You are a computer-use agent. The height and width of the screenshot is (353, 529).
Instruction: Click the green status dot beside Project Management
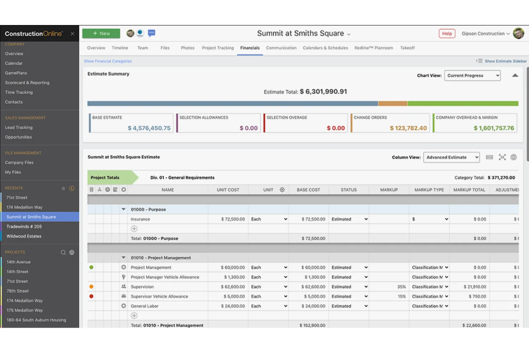[92, 267]
